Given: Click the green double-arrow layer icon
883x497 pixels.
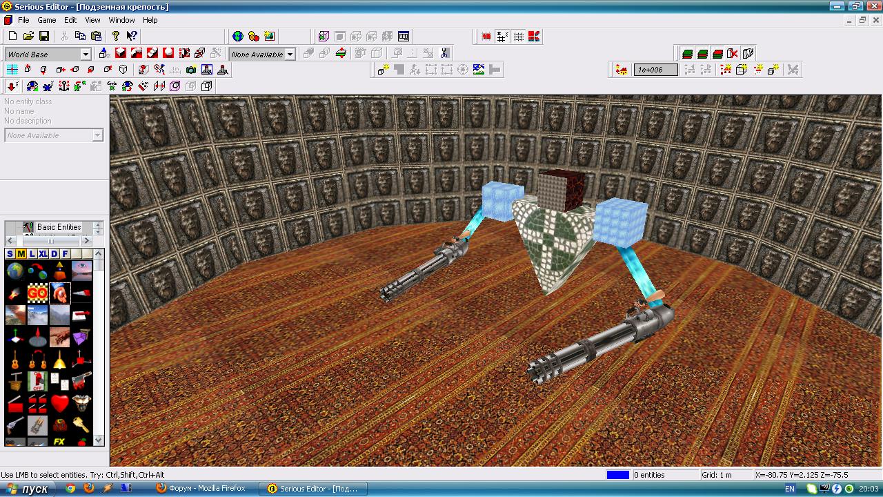Looking at the screenshot, I should click(x=341, y=52).
